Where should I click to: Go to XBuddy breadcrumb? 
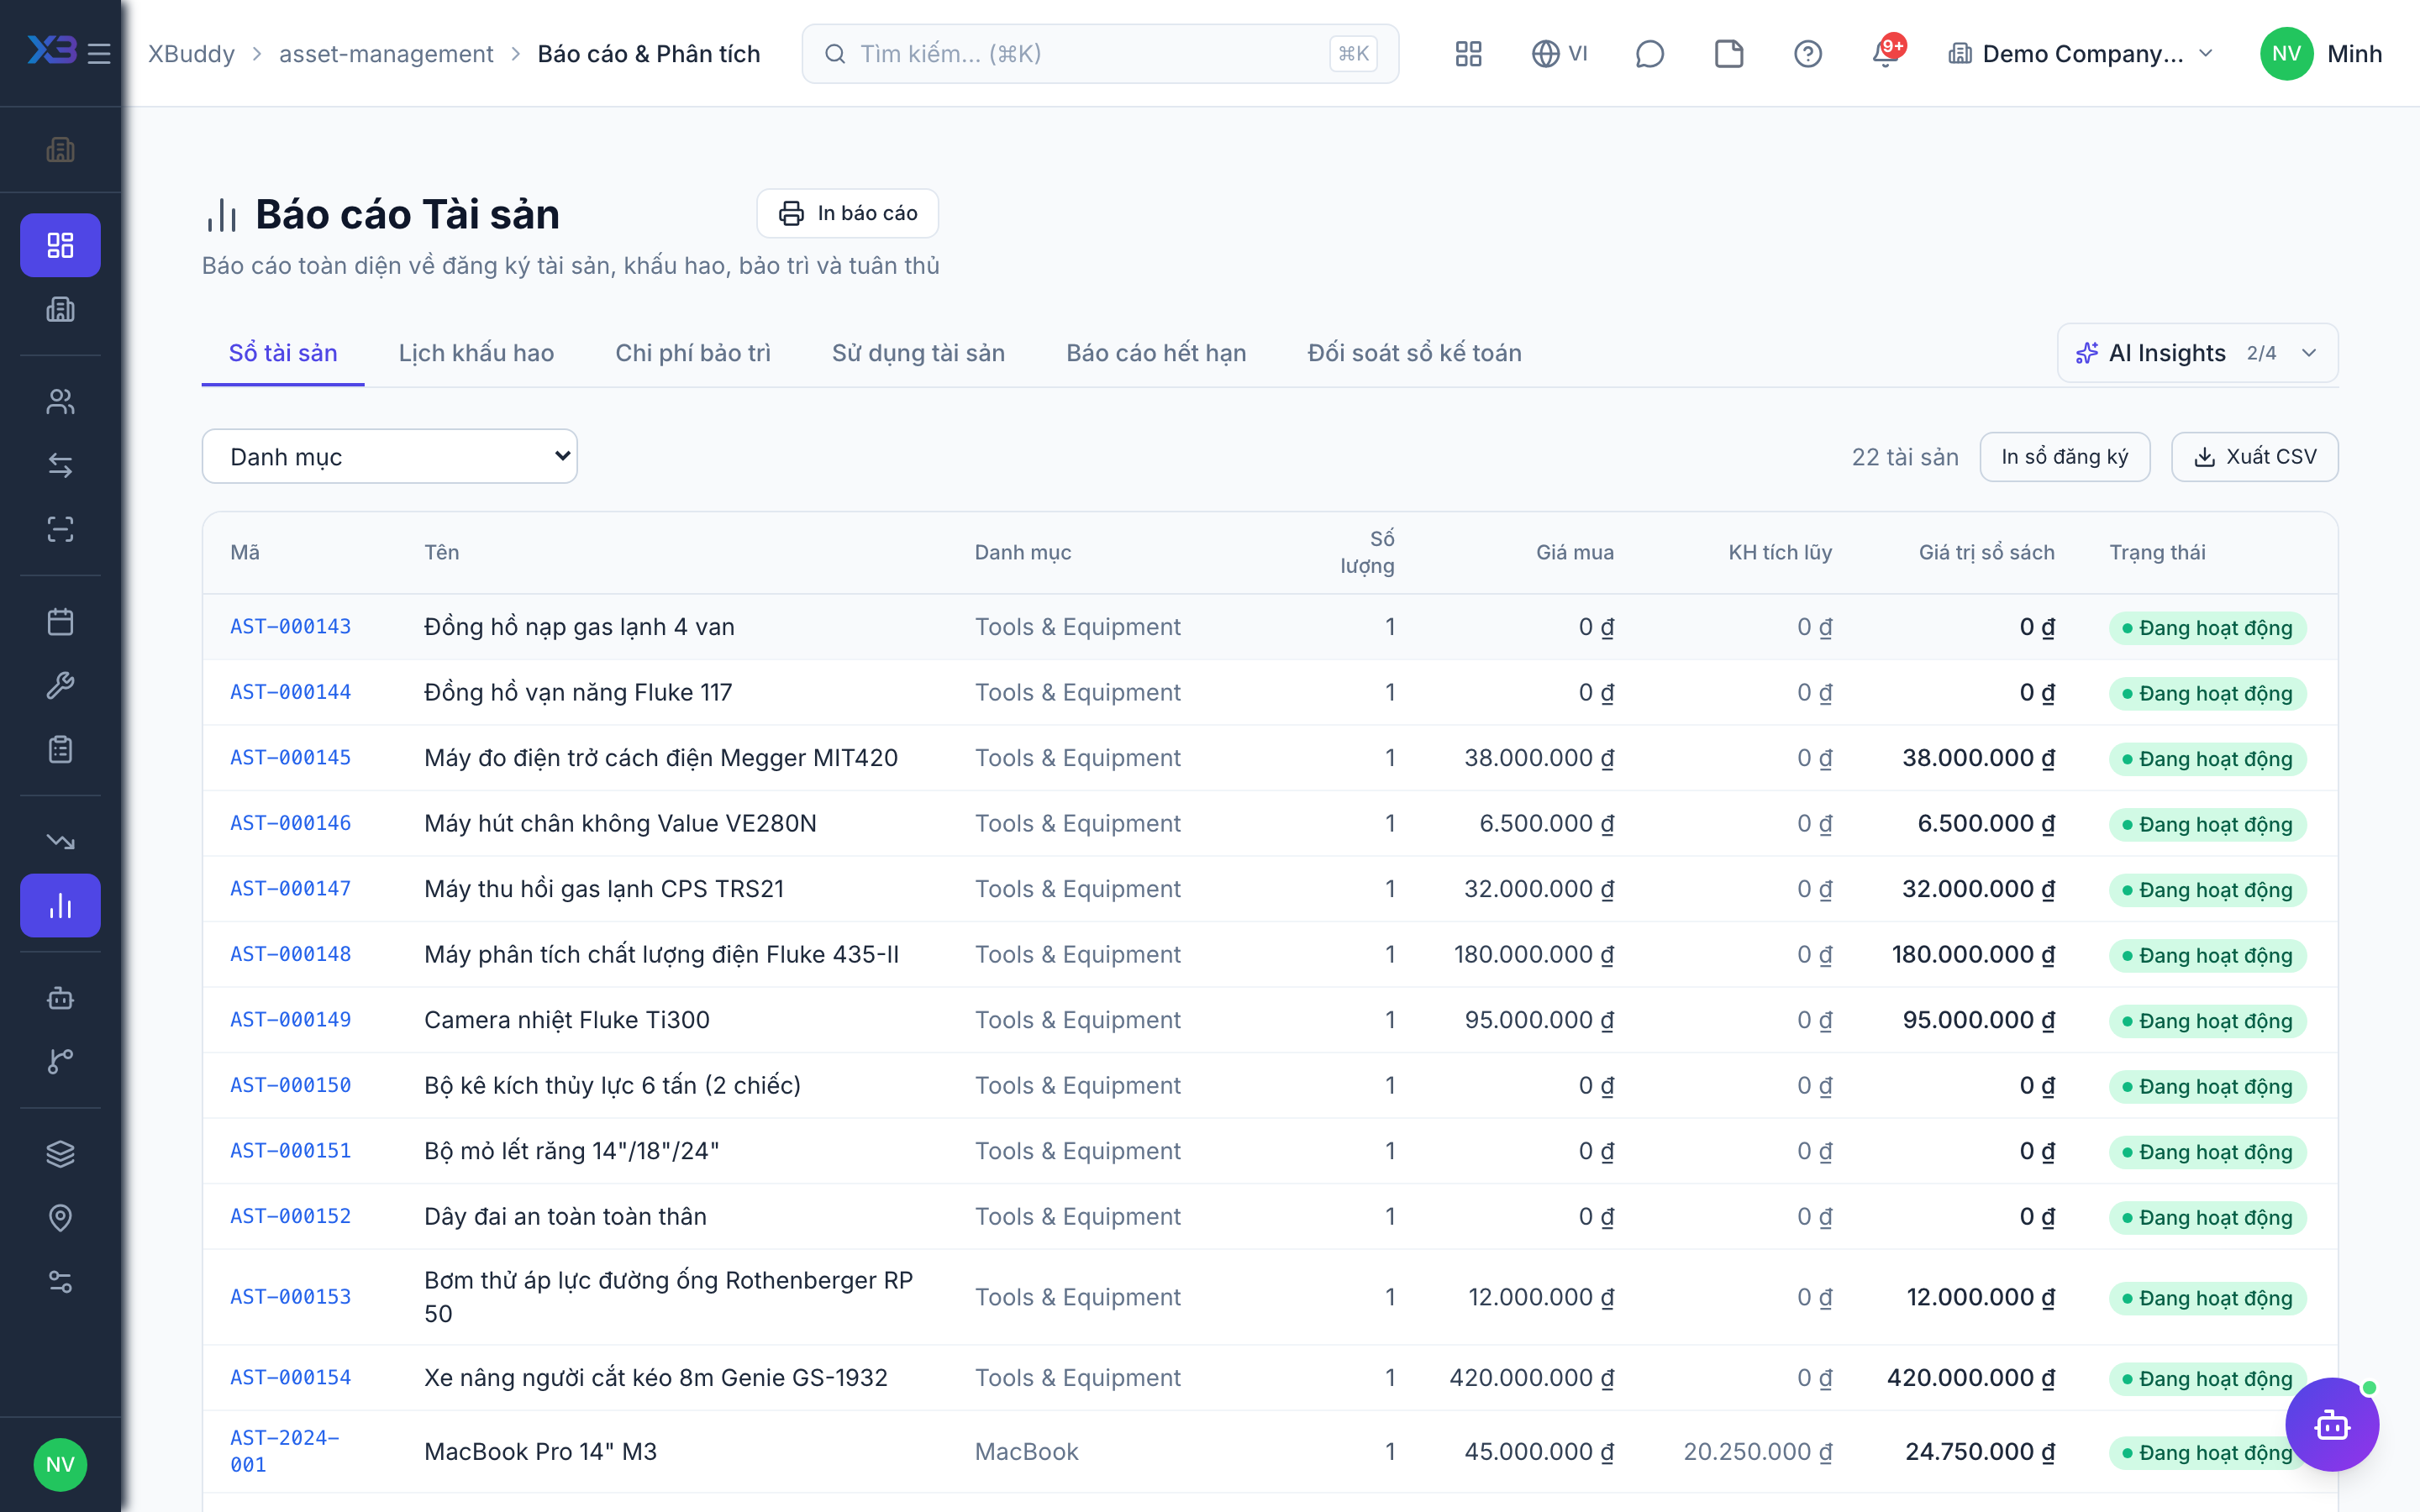click(191, 54)
